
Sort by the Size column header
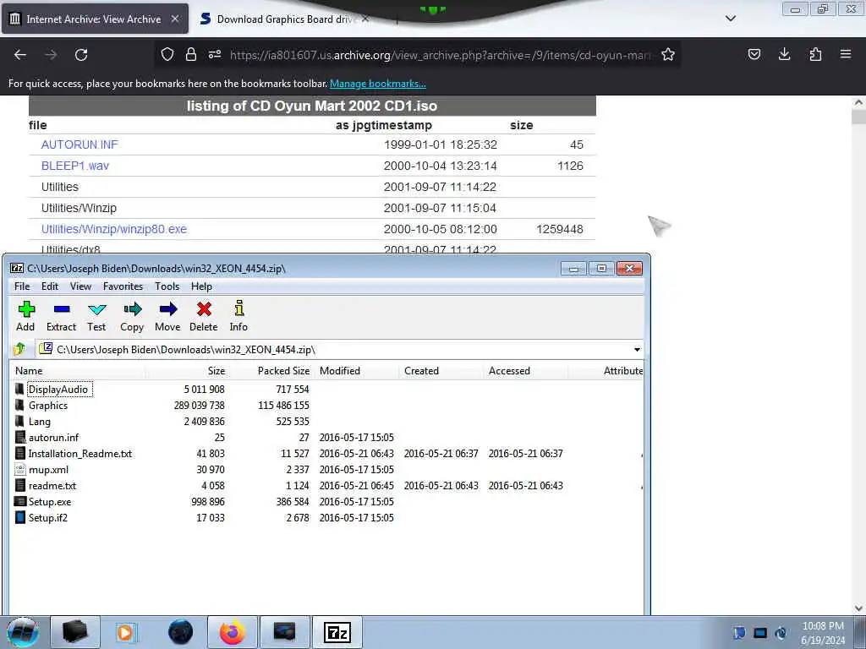tap(187, 371)
